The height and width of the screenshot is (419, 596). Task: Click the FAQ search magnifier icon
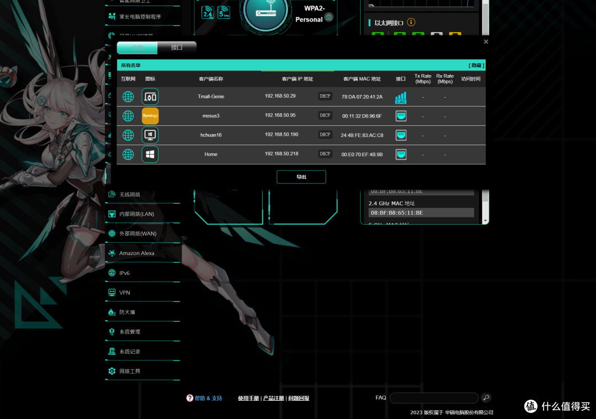coord(486,397)
